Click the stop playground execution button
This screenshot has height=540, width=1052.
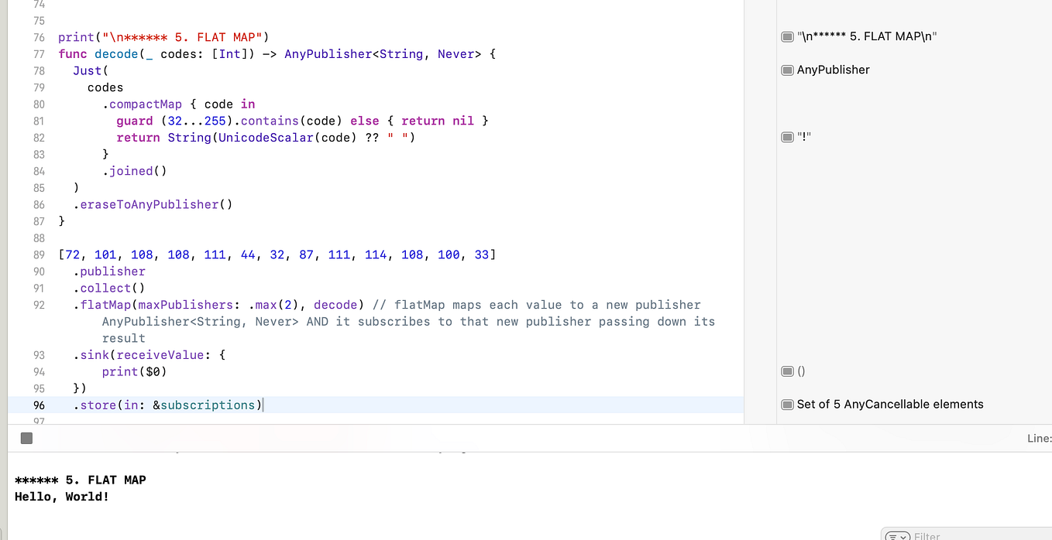(26, 438)
